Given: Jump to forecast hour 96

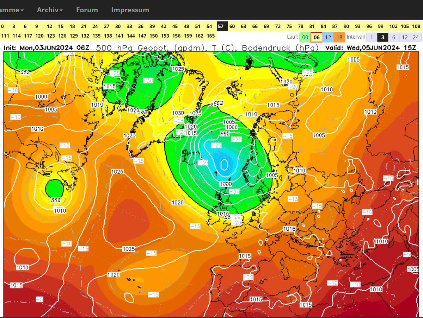Looking at the screenshot, I should [369, 26].
